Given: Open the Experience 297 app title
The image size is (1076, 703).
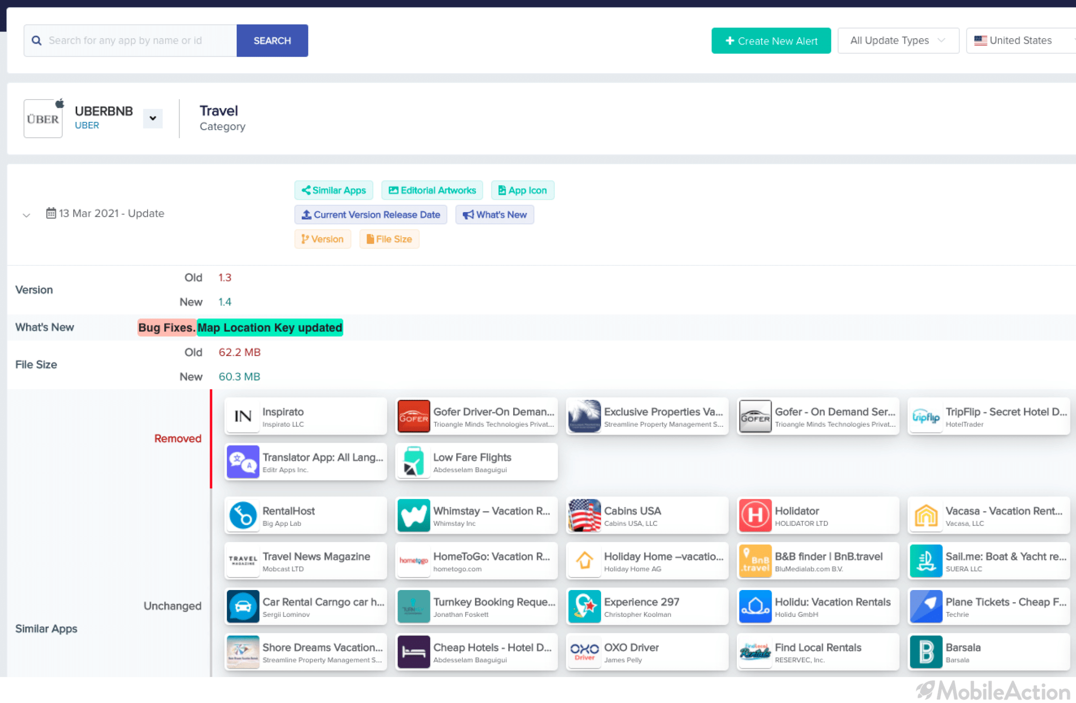Looking at the screenshot, I should coord(642,602).
